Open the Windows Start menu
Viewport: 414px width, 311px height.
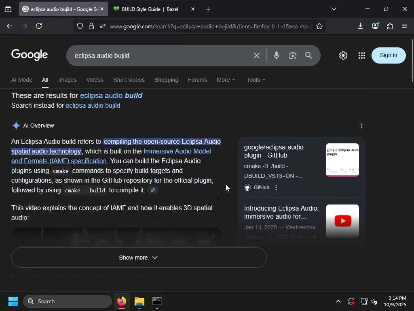(13, 301)
